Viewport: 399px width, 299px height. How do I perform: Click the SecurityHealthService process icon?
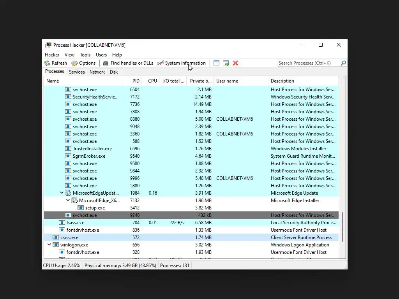pyautogui.click(x=68, y=97)
